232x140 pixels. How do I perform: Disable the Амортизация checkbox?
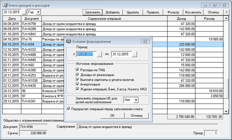click(x=77, y=84)
